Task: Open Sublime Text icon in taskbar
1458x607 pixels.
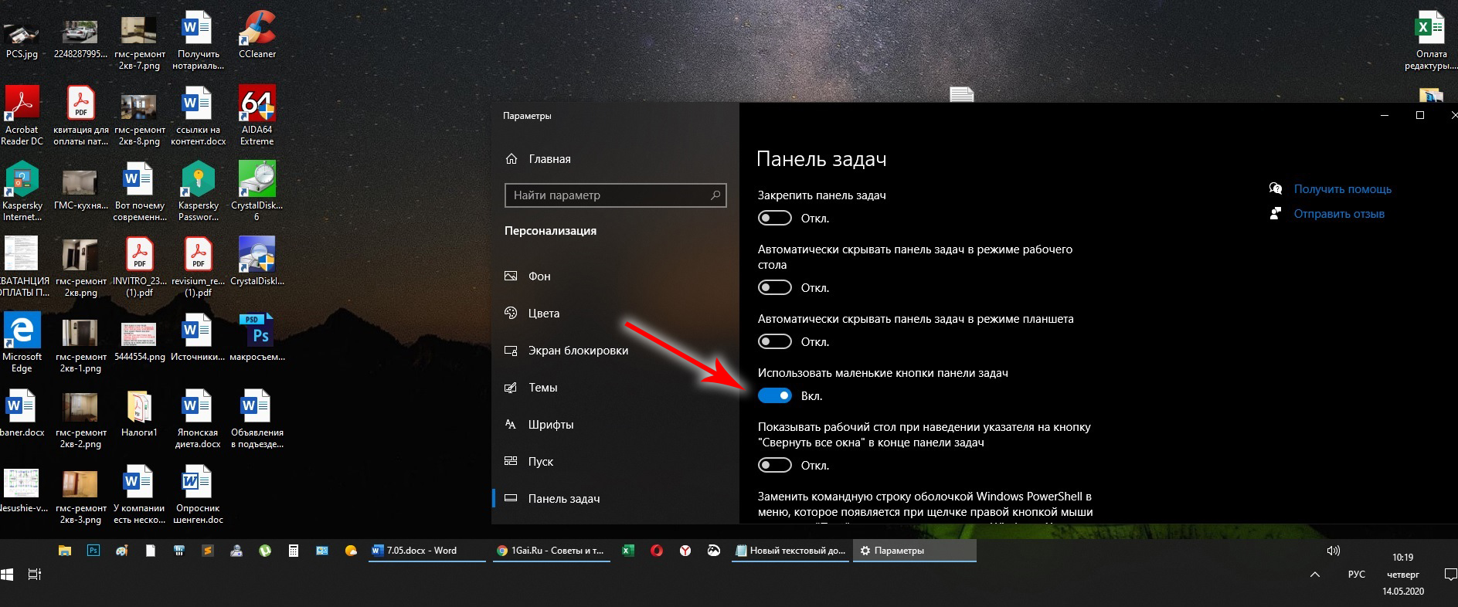Action: tap(208, 551)
